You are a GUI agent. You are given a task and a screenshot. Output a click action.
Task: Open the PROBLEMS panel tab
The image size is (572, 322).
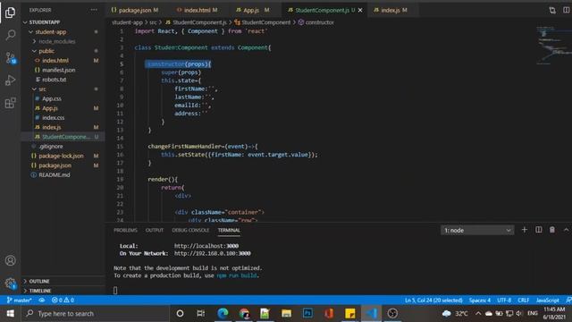[x=125, y=230]
